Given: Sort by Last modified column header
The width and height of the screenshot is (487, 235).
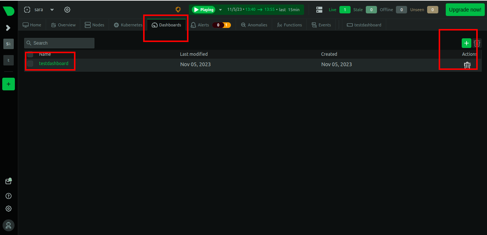Looking at the screenshot, I should 194,54.
